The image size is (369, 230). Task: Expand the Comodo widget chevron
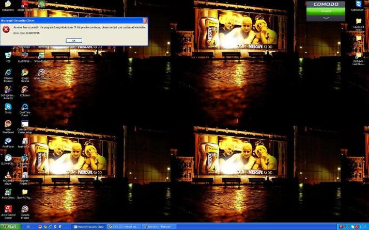point(326,18)
